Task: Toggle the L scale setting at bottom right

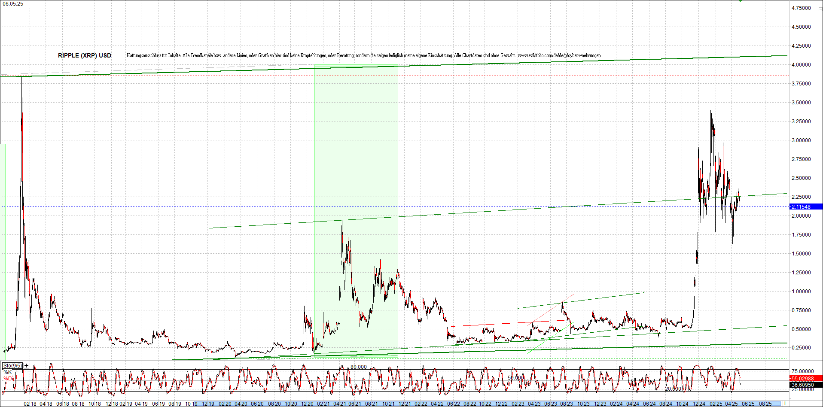Action: 786,404
